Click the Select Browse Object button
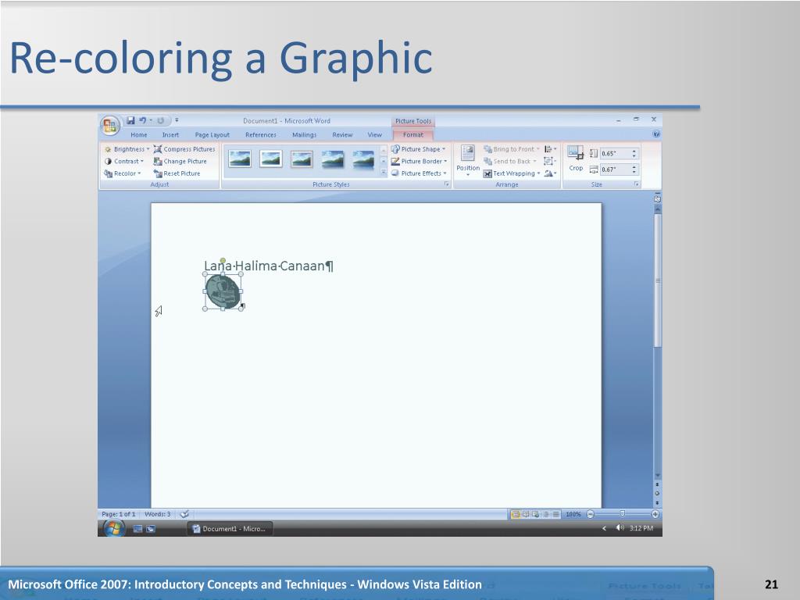The height and width of the screenshot is (600, 800). pos(658,494)
